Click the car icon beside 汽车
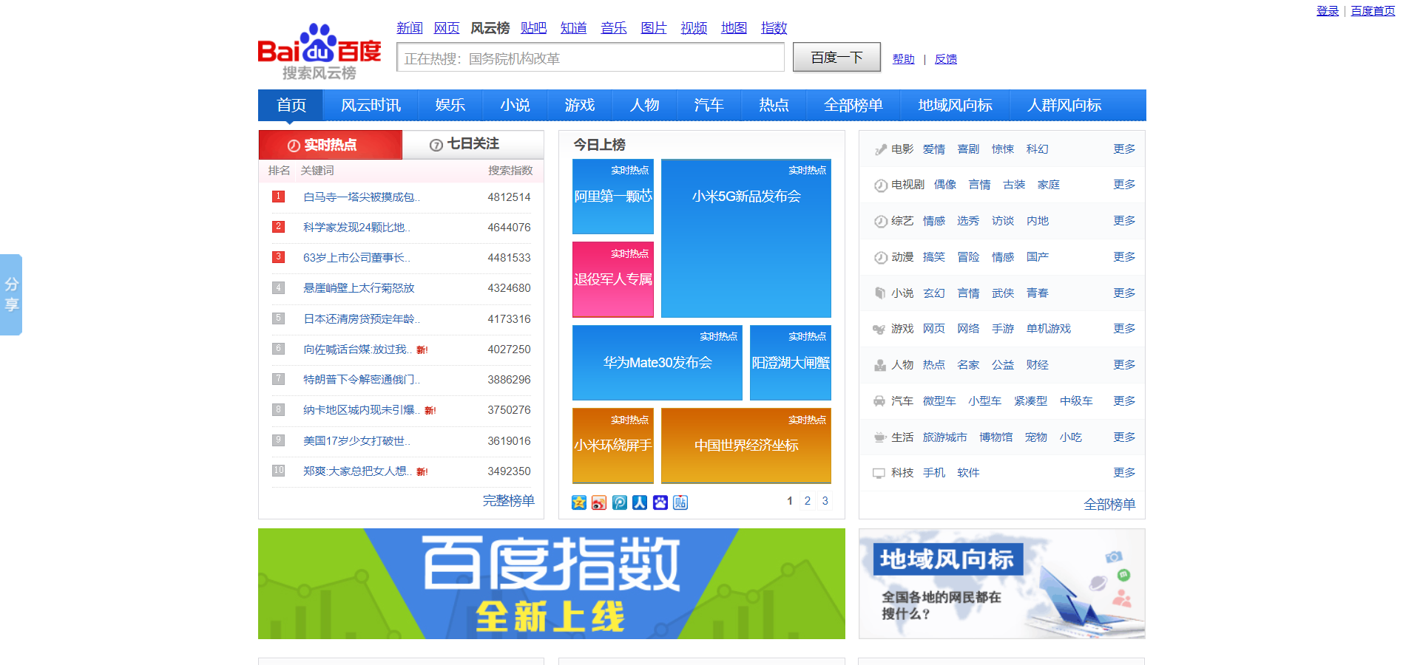The image size is (1403, 665). [879, 401]
